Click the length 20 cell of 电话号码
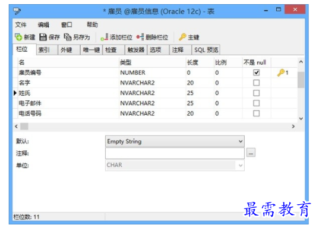The width and height of the screenshot is (316, 228). click(200, 113)
